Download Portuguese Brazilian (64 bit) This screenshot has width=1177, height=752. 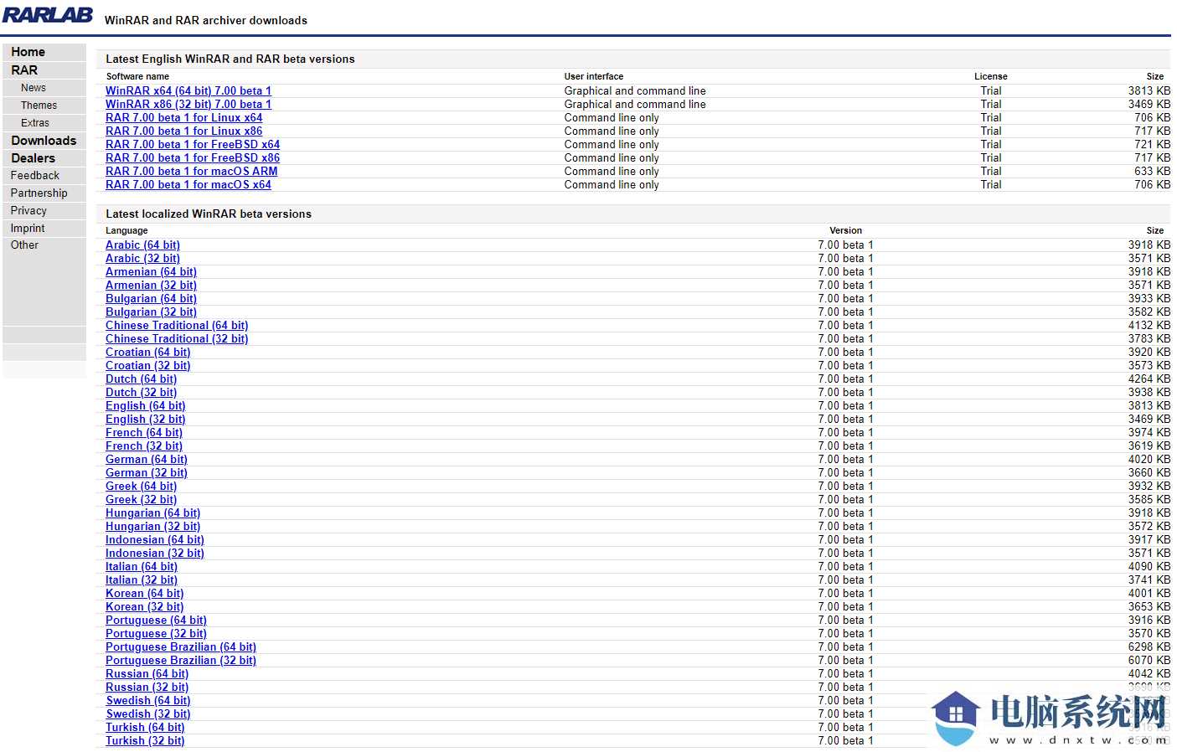[x=181, y=647]
